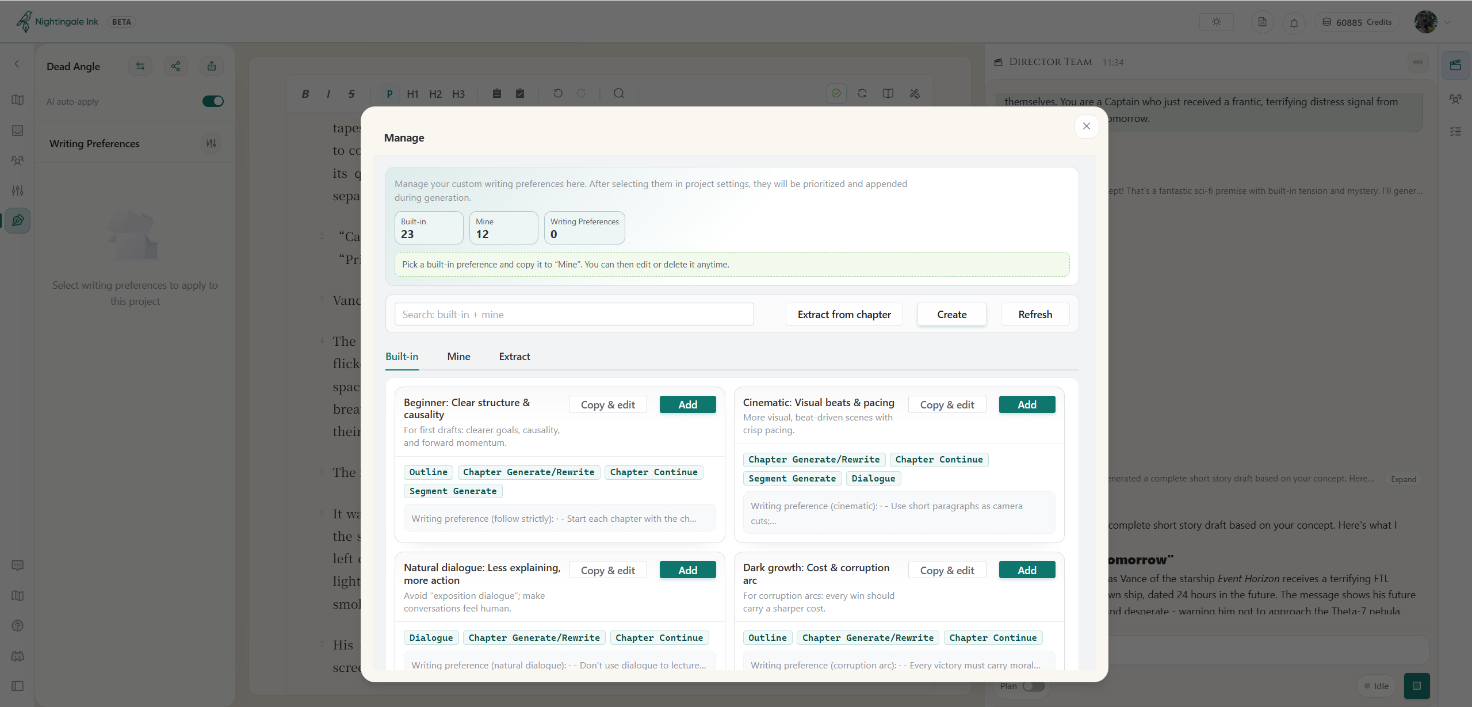
Task: Click the search built-in + mine field
Action: 573,315
